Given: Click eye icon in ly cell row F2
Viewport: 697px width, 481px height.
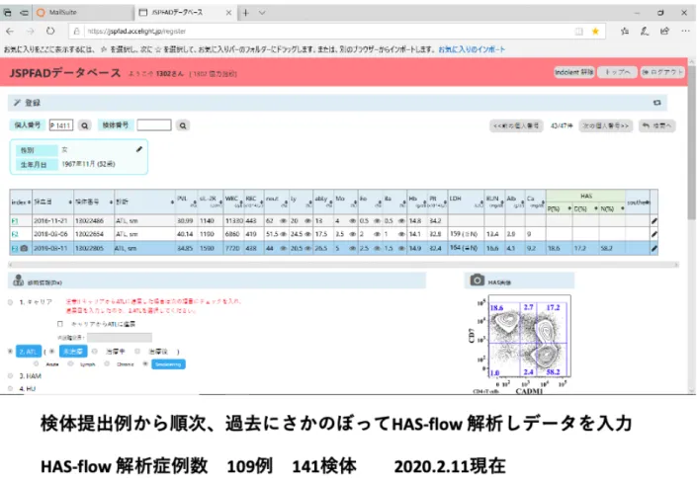Looking at the screenshot, I should point(307,234).
